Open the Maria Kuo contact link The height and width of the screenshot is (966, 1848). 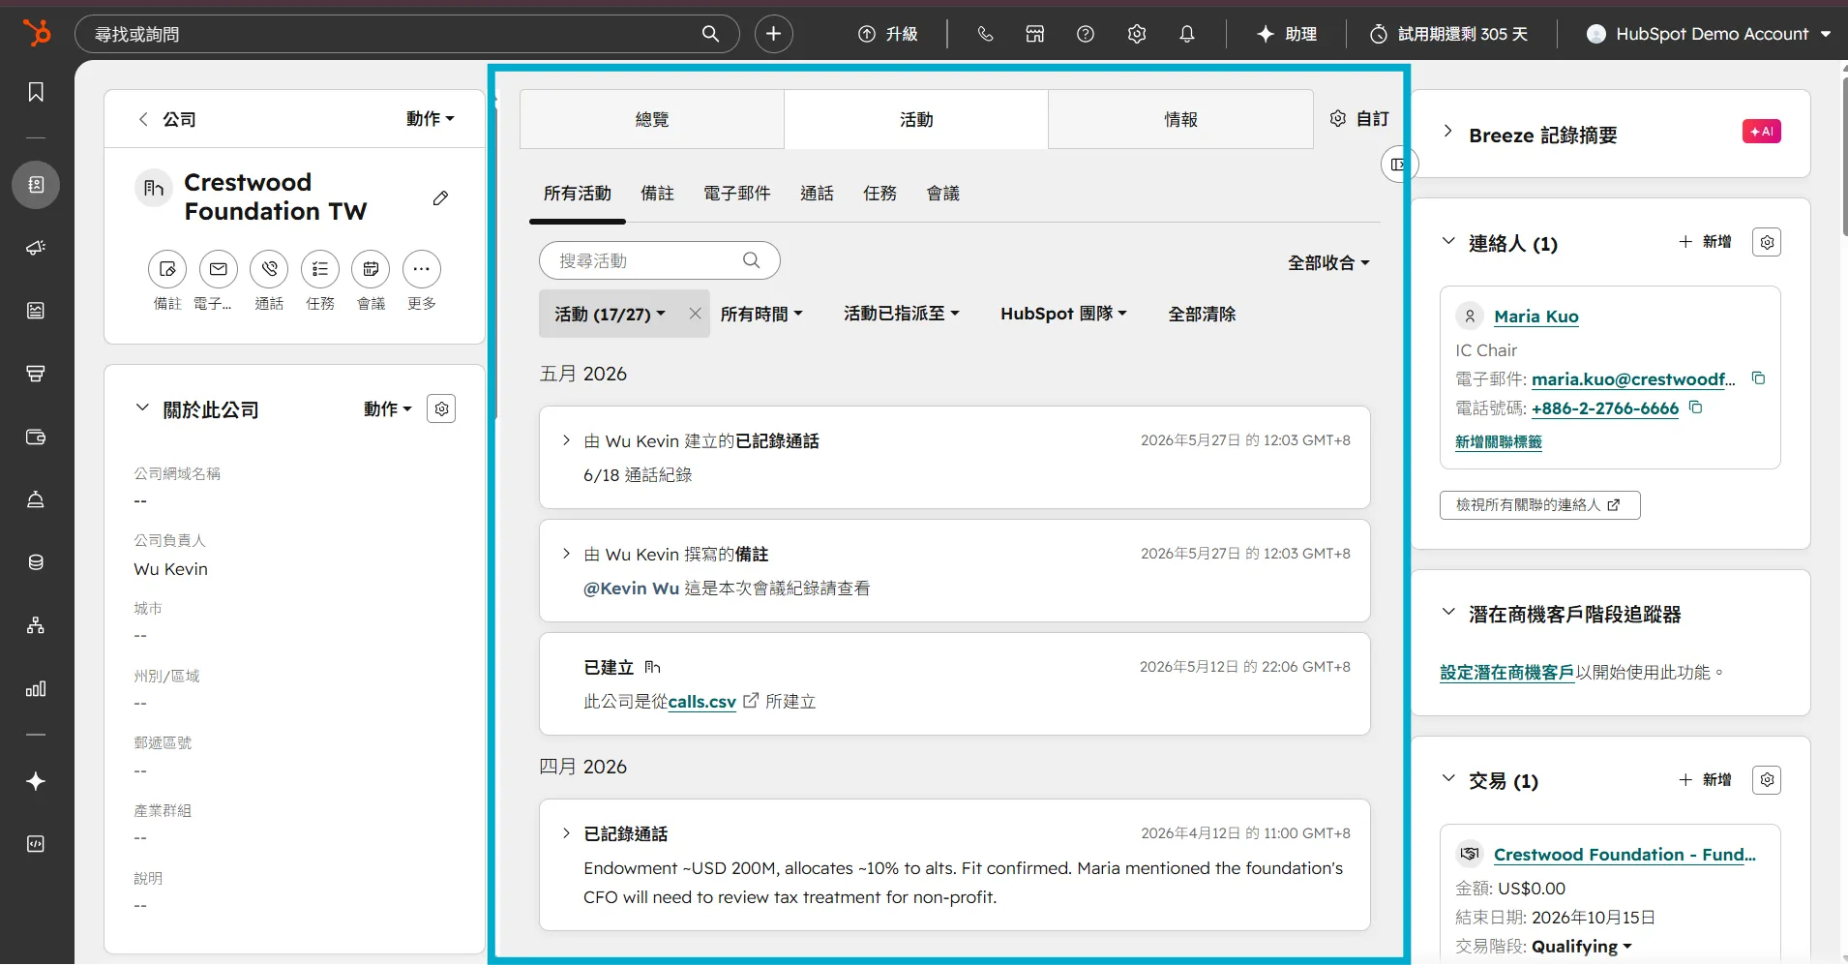pyautogui.click(x=1536, y=317)
